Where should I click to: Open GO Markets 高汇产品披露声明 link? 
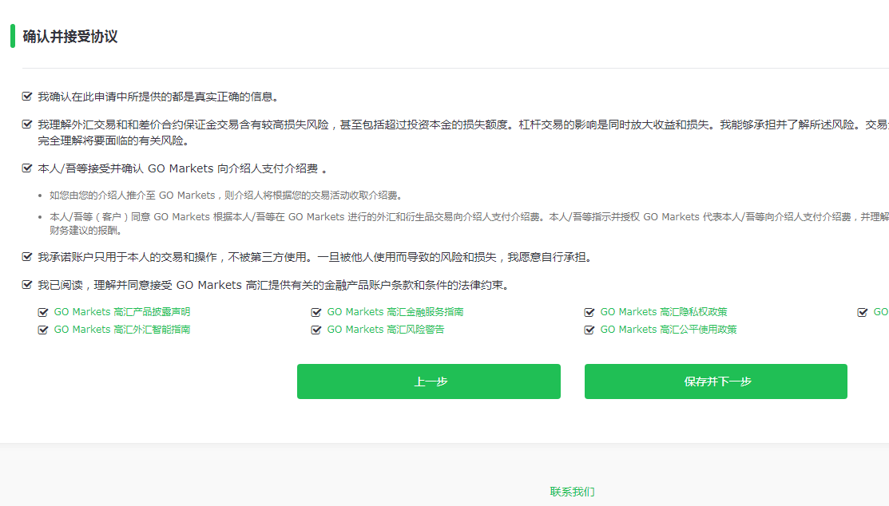[122, 311]
